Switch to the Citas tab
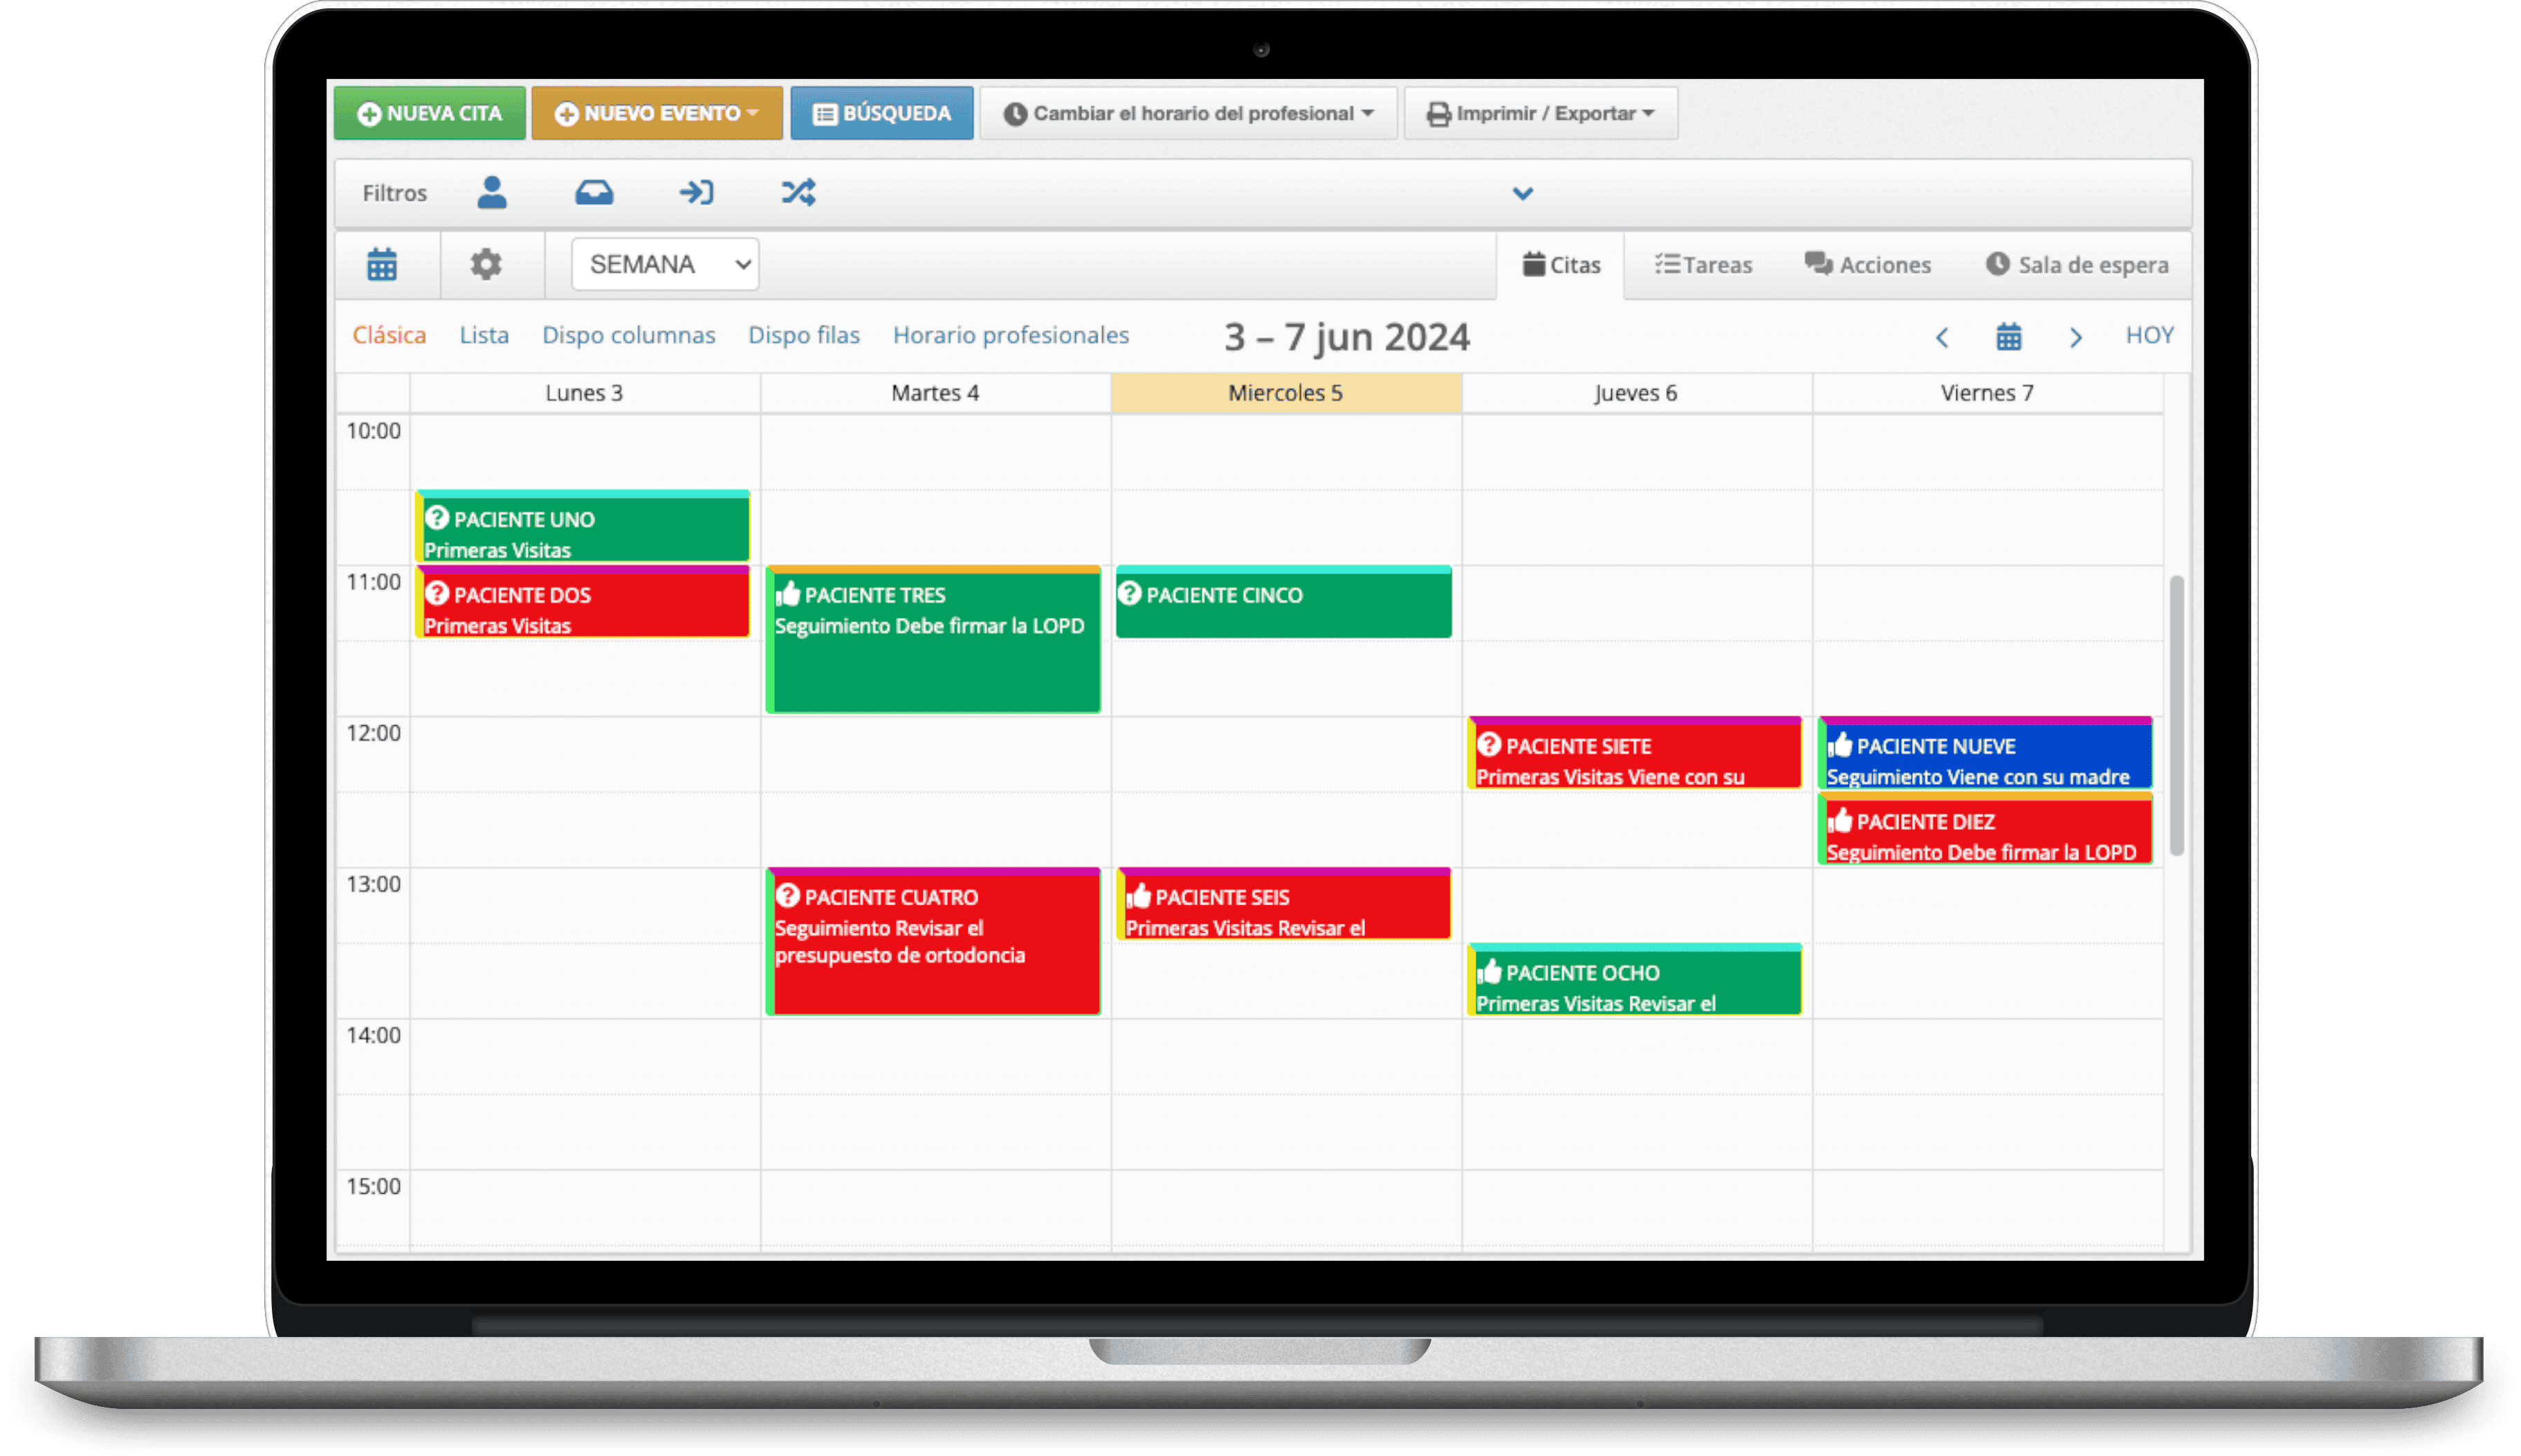 1560,265
